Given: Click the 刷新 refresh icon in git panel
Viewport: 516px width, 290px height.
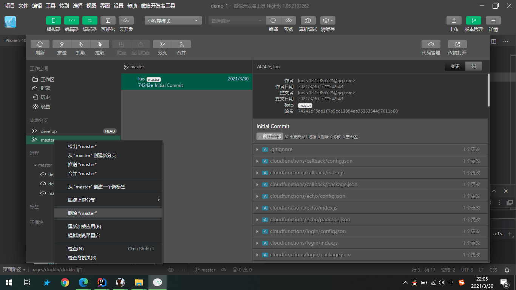Looking at the screenshot, I should 40,44.
